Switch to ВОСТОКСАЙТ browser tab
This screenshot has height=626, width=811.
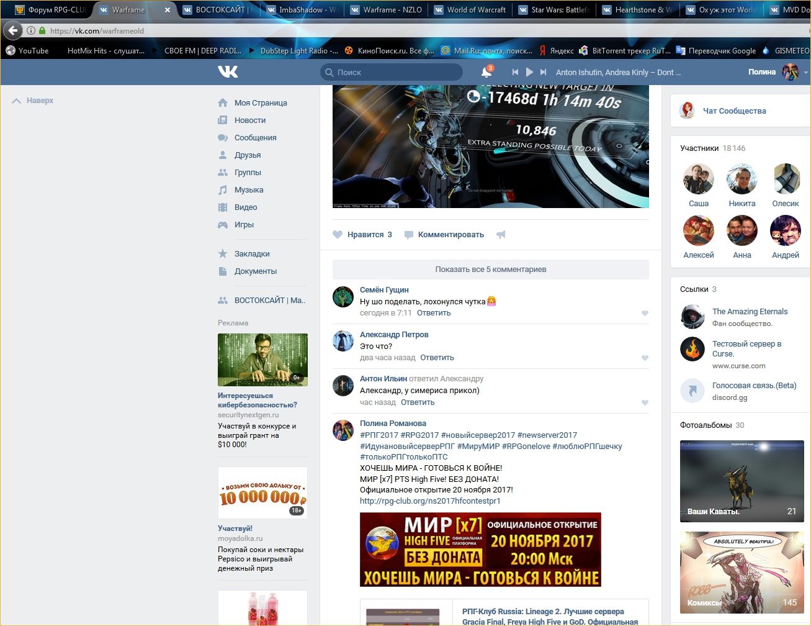point(217,10)
